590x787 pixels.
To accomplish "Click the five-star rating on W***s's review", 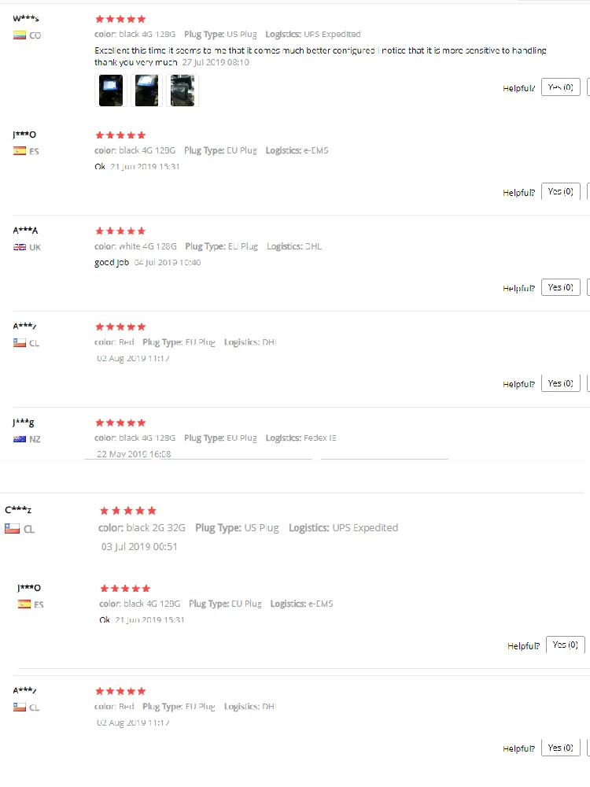I will [x=120, y=19].
